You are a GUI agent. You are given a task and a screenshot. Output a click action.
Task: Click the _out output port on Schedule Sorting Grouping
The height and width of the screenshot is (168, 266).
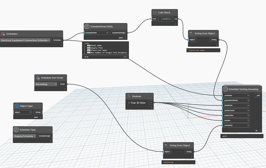pyautogui.click(x=258, y=95)
